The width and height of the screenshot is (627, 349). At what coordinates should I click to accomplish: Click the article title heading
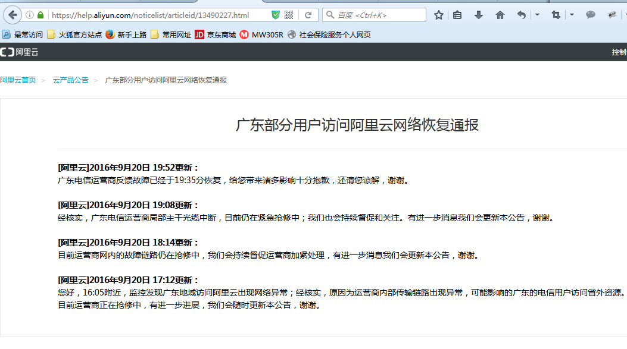pyautogui.click(x=357, y=125)
